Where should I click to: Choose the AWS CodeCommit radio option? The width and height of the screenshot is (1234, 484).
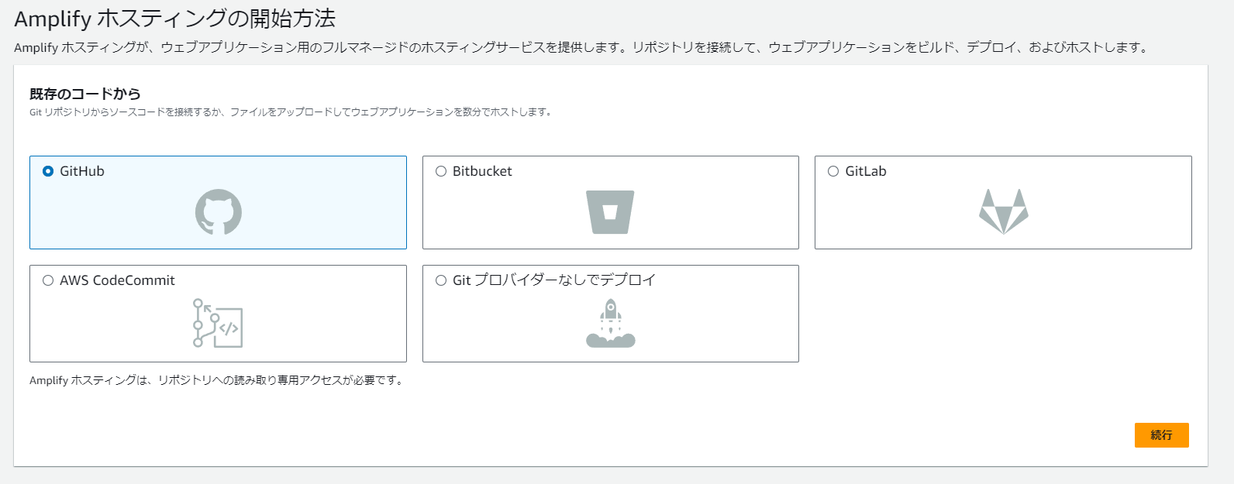click(48, 280)
